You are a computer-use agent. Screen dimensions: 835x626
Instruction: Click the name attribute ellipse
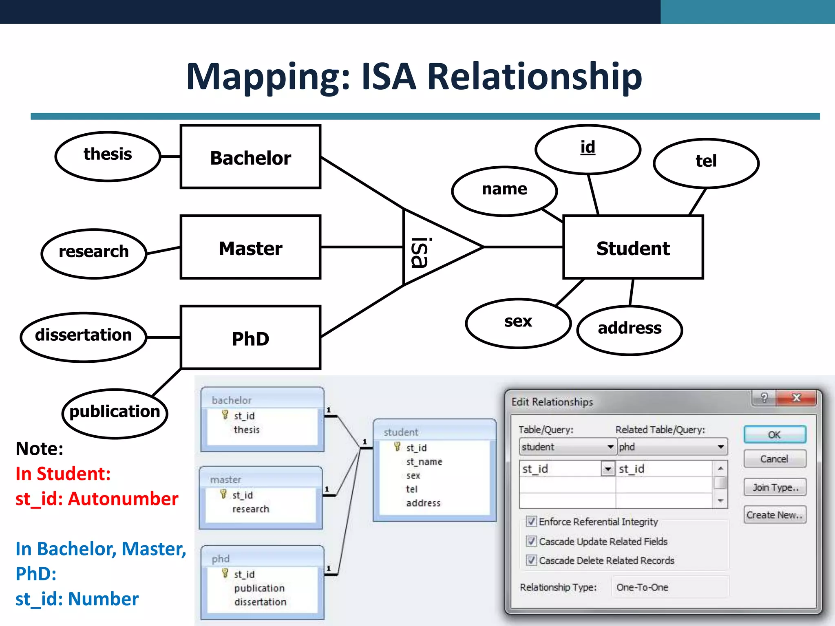coord(505,191)
